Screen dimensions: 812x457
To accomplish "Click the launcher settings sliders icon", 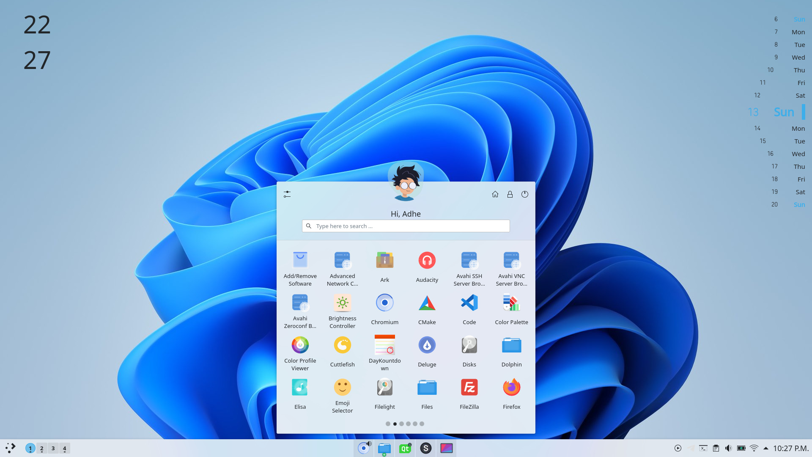I will tap(287, 194).
